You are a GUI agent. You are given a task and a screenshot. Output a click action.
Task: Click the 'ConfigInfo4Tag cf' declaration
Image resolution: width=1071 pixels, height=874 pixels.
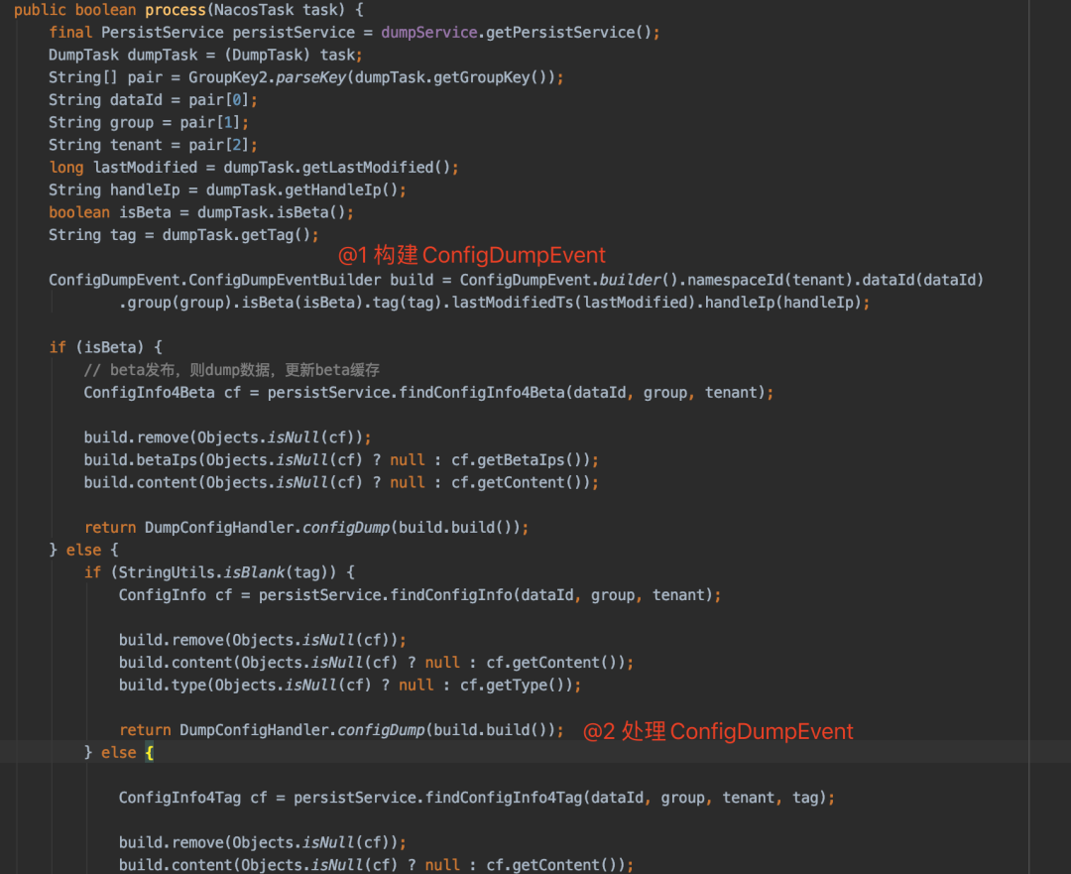[192, 799]
